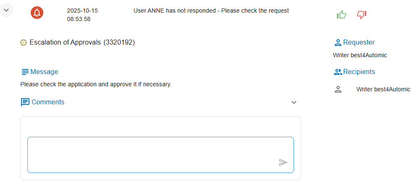The image size is (418, 186).
Task: Click the gear icon beside Escalation of Approvals
Action: point(24,43)
